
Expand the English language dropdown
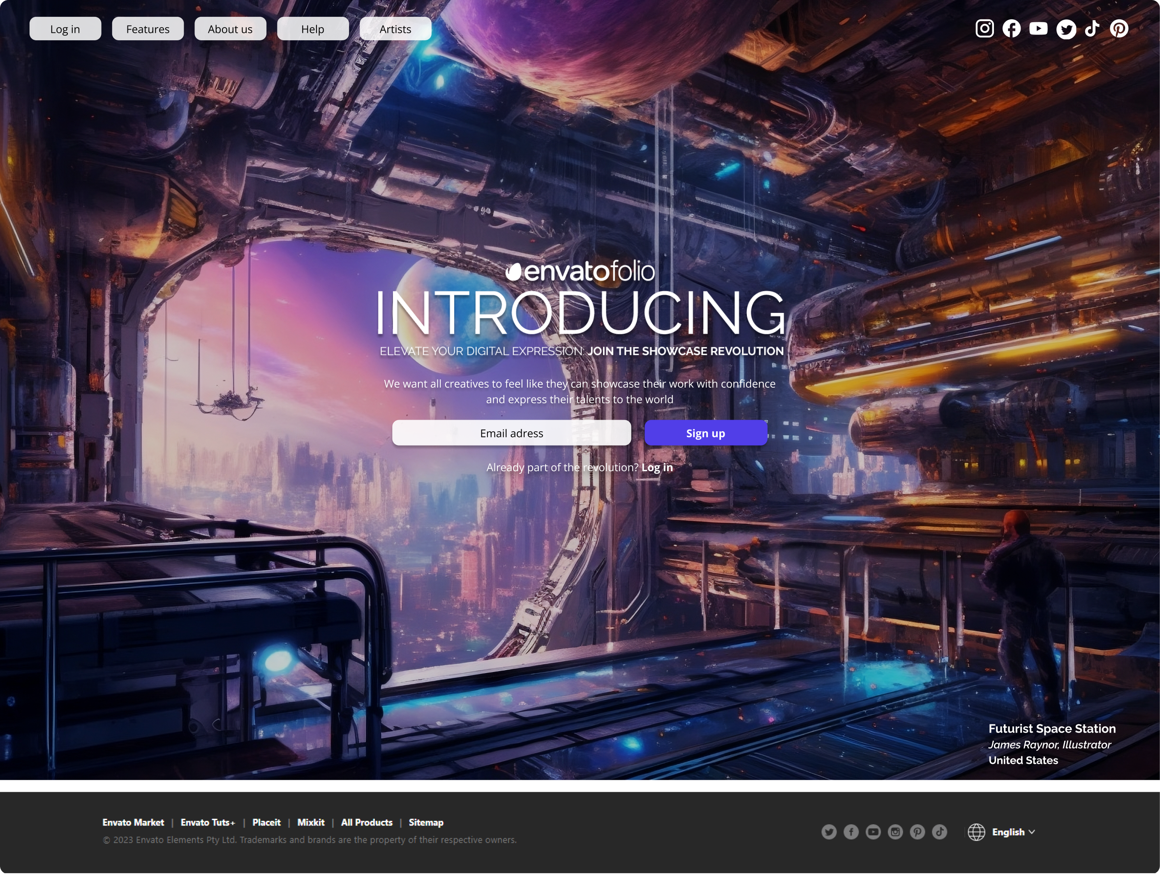click(x=1013, y=832)
